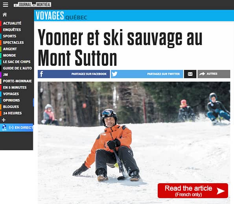Click the Journal de Montréal logo
This screenshot has width=234, height=204.
[32, 5]
